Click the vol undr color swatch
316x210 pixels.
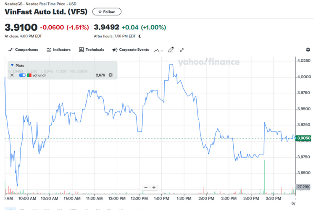(29, 75)
